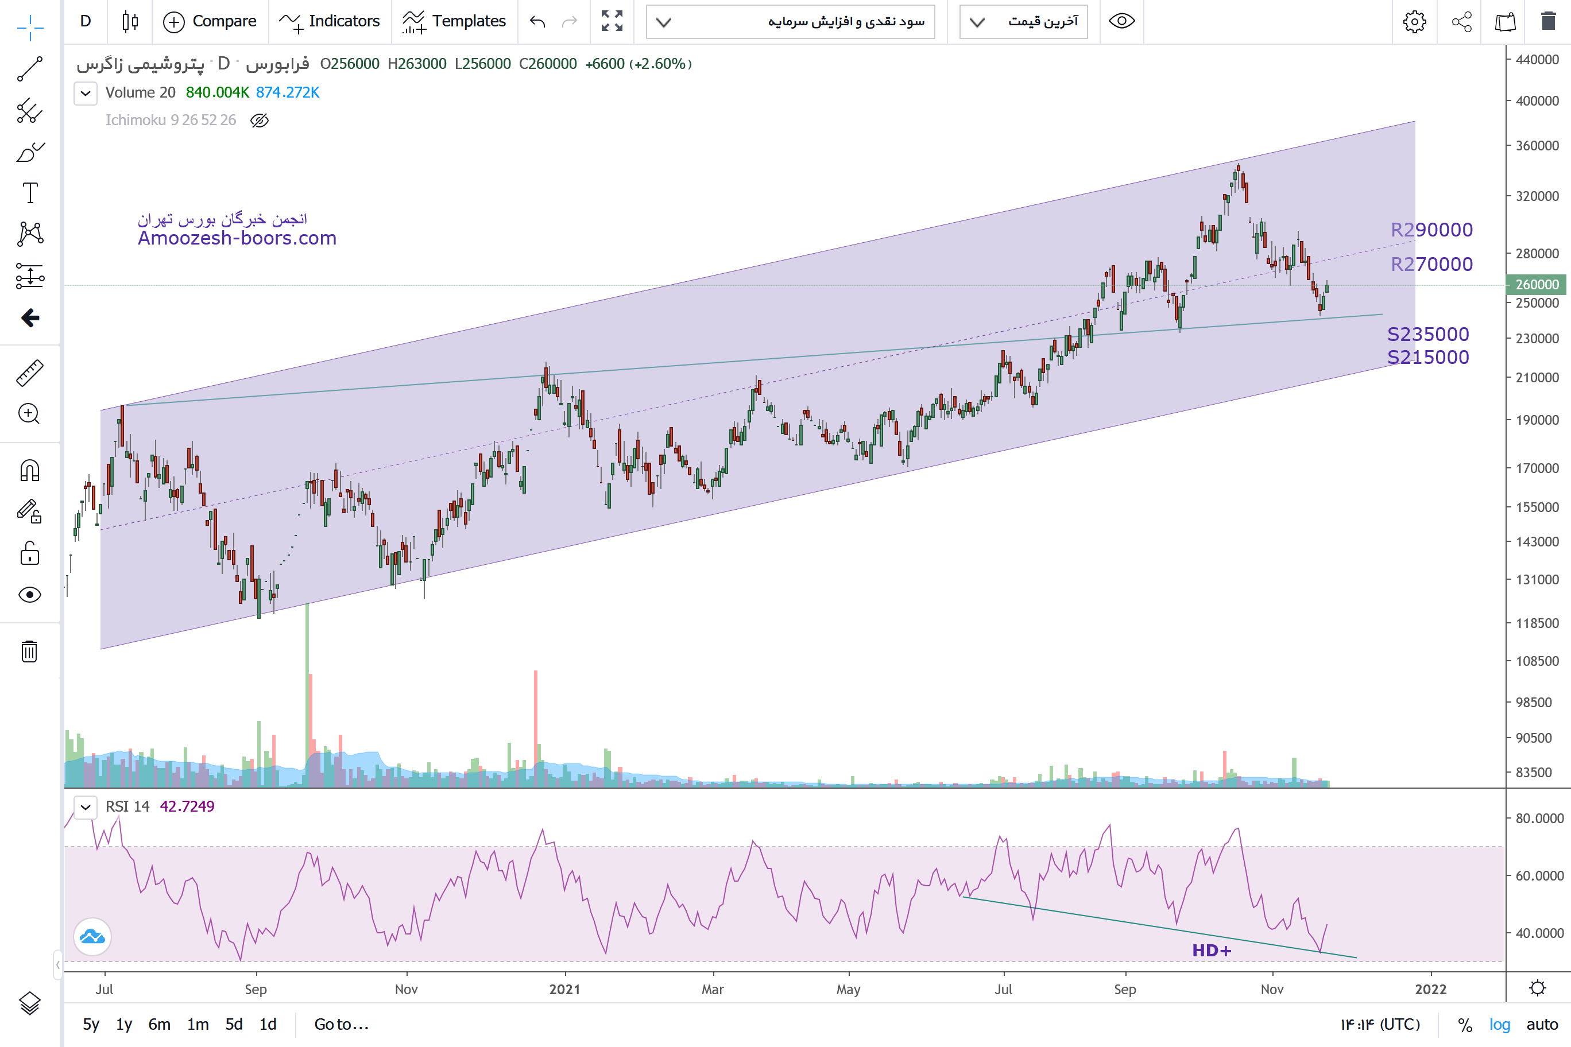Activate the magnet mode icon
This screenshot has height=1047, width=1571.
(29, 471)
